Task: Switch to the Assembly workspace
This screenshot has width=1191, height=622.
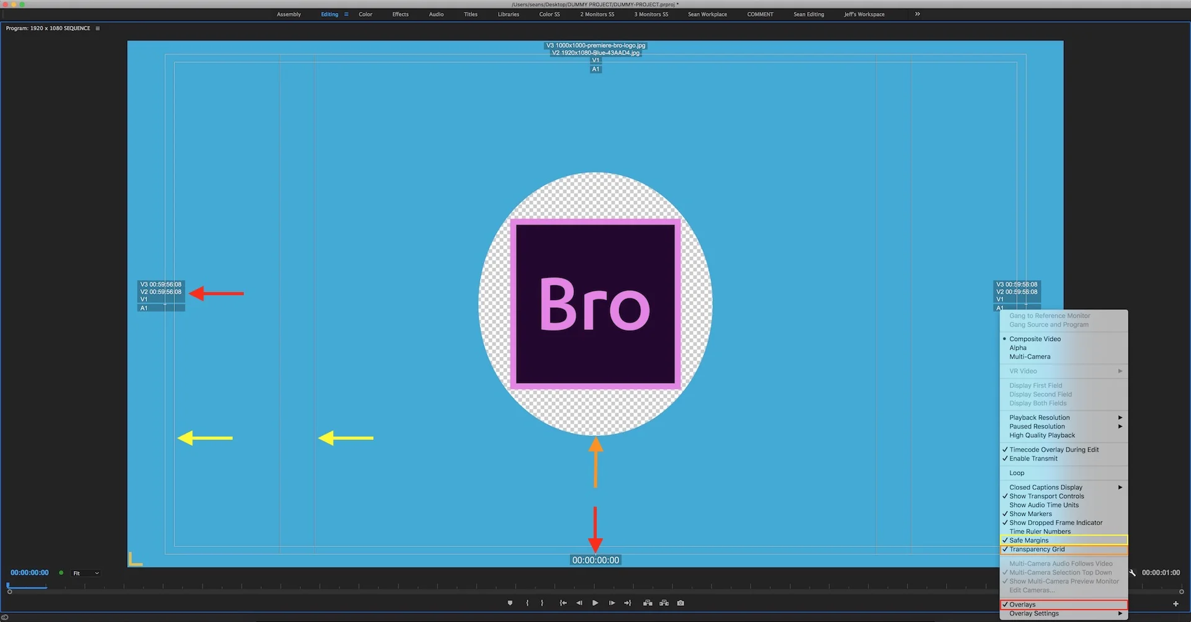Action: pos(288,14)
